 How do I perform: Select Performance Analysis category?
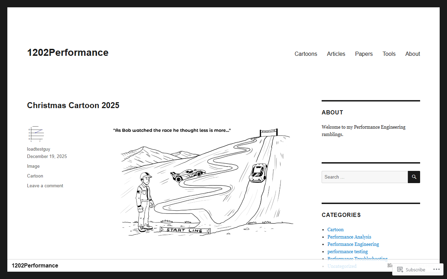tap(349, 237)
